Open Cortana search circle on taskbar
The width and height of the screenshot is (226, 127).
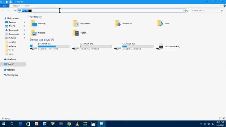(12, 124)
